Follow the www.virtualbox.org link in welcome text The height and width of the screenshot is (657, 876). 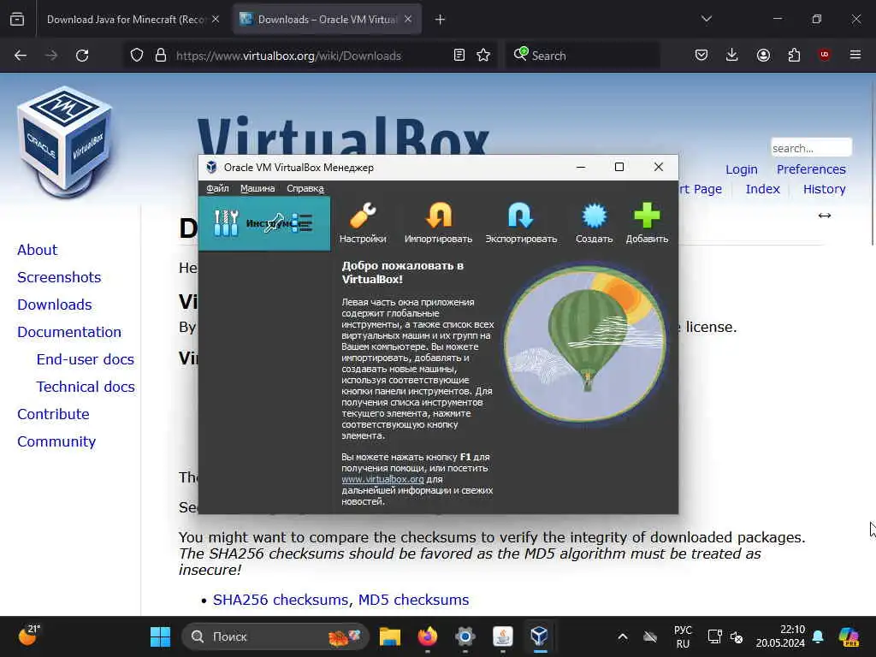pos(382,479)
